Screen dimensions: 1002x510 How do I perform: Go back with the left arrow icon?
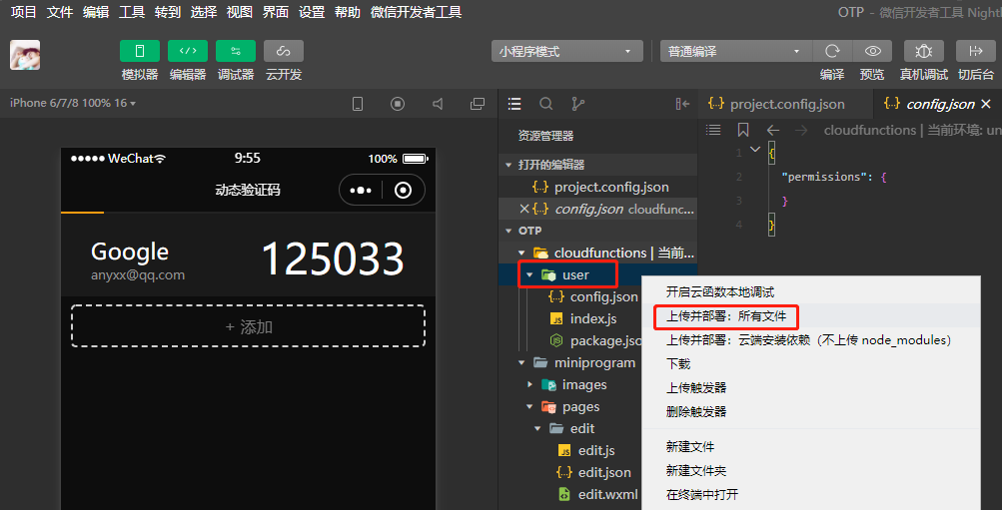coord(772,130)
